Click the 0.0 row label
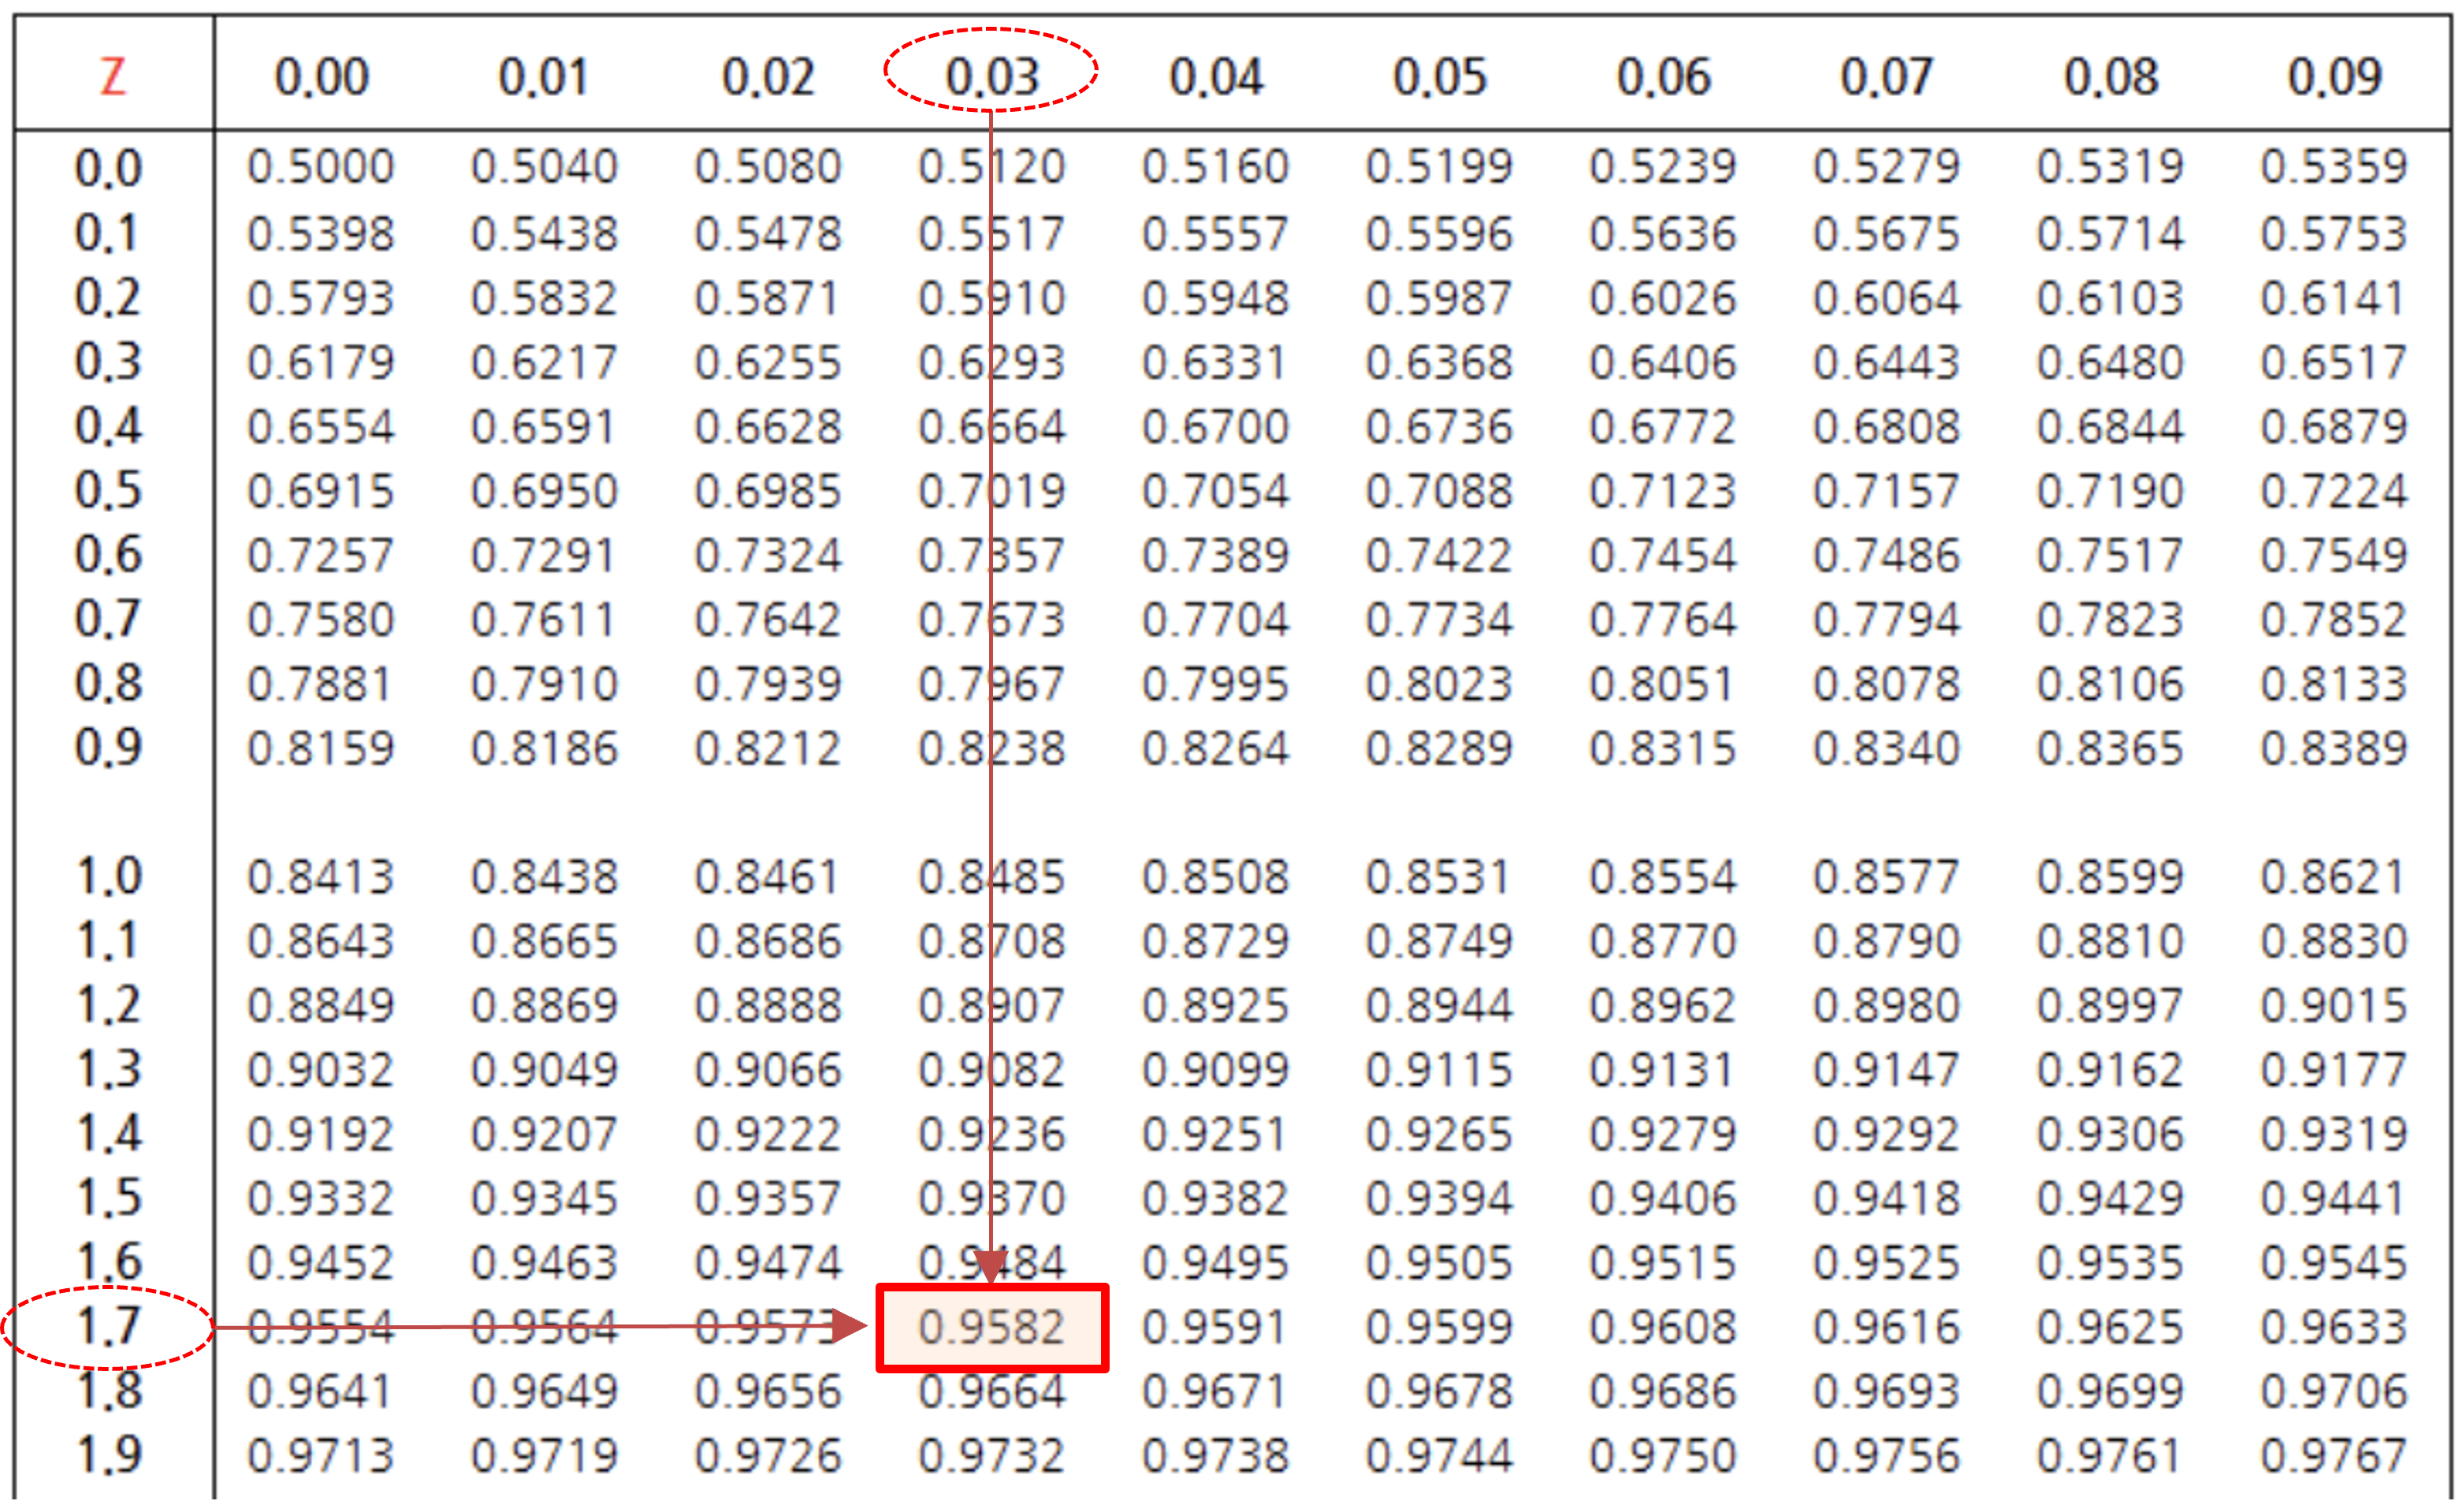2462x1512 pixels. [108, 167]
